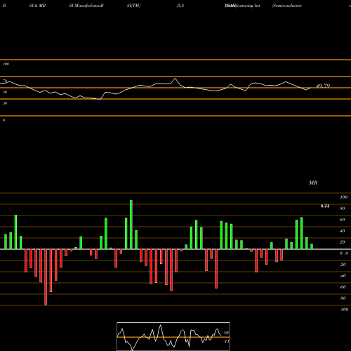Click the MR axis label 100
The width and height of the screenshot is (351, 351).
[x=343, y=197]
